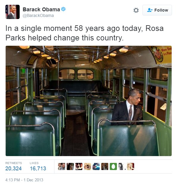This screenshot has height=184, width=177.
Task: Click the eighth liker avatar in grayscale
Action: point(121,166)
